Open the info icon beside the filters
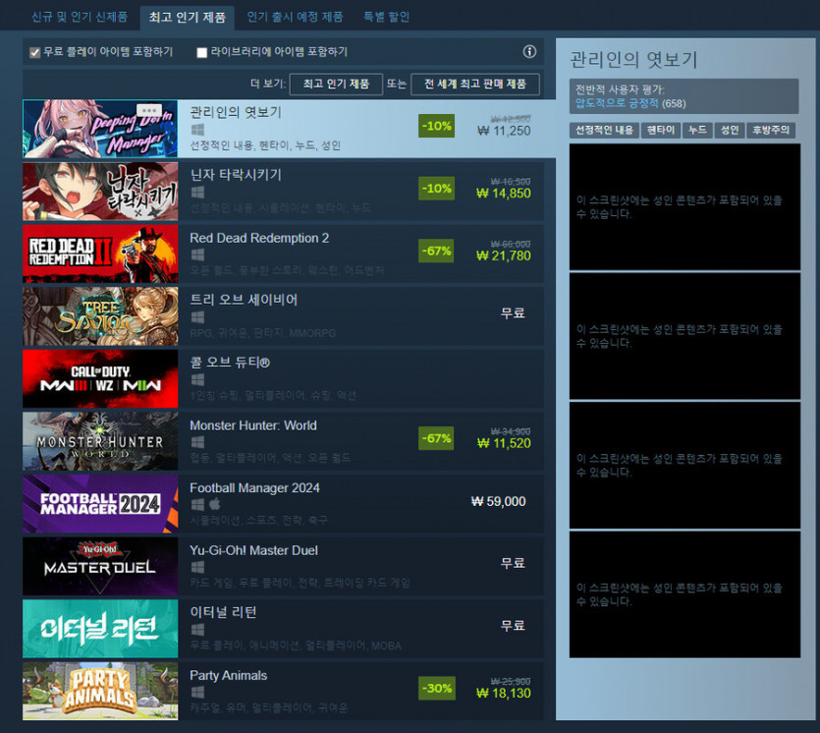Viewport: 820px width, 733px height. tap(529, 51)
